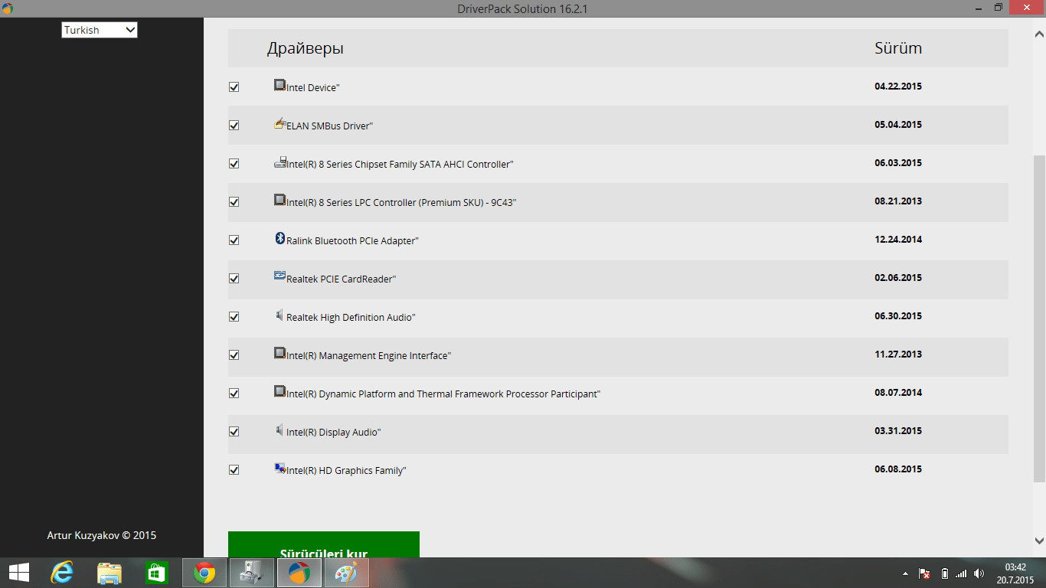Viewport: 1046px width, 588px height.
Task: Toggle the SATA AHCI Controller checkbox
Action: pos(234,164)
